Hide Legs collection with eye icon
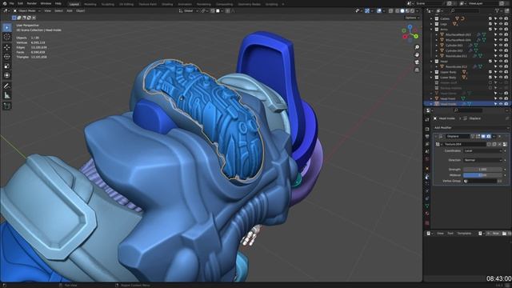 coord(501,24)
